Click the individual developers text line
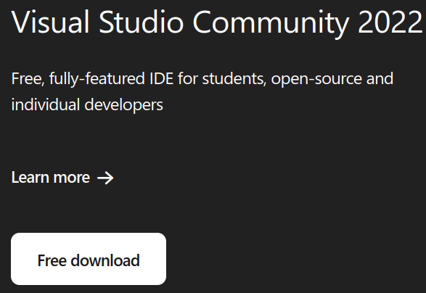Image resolution: width=426 pixels, height=293 pixels. tap(87, 105)
